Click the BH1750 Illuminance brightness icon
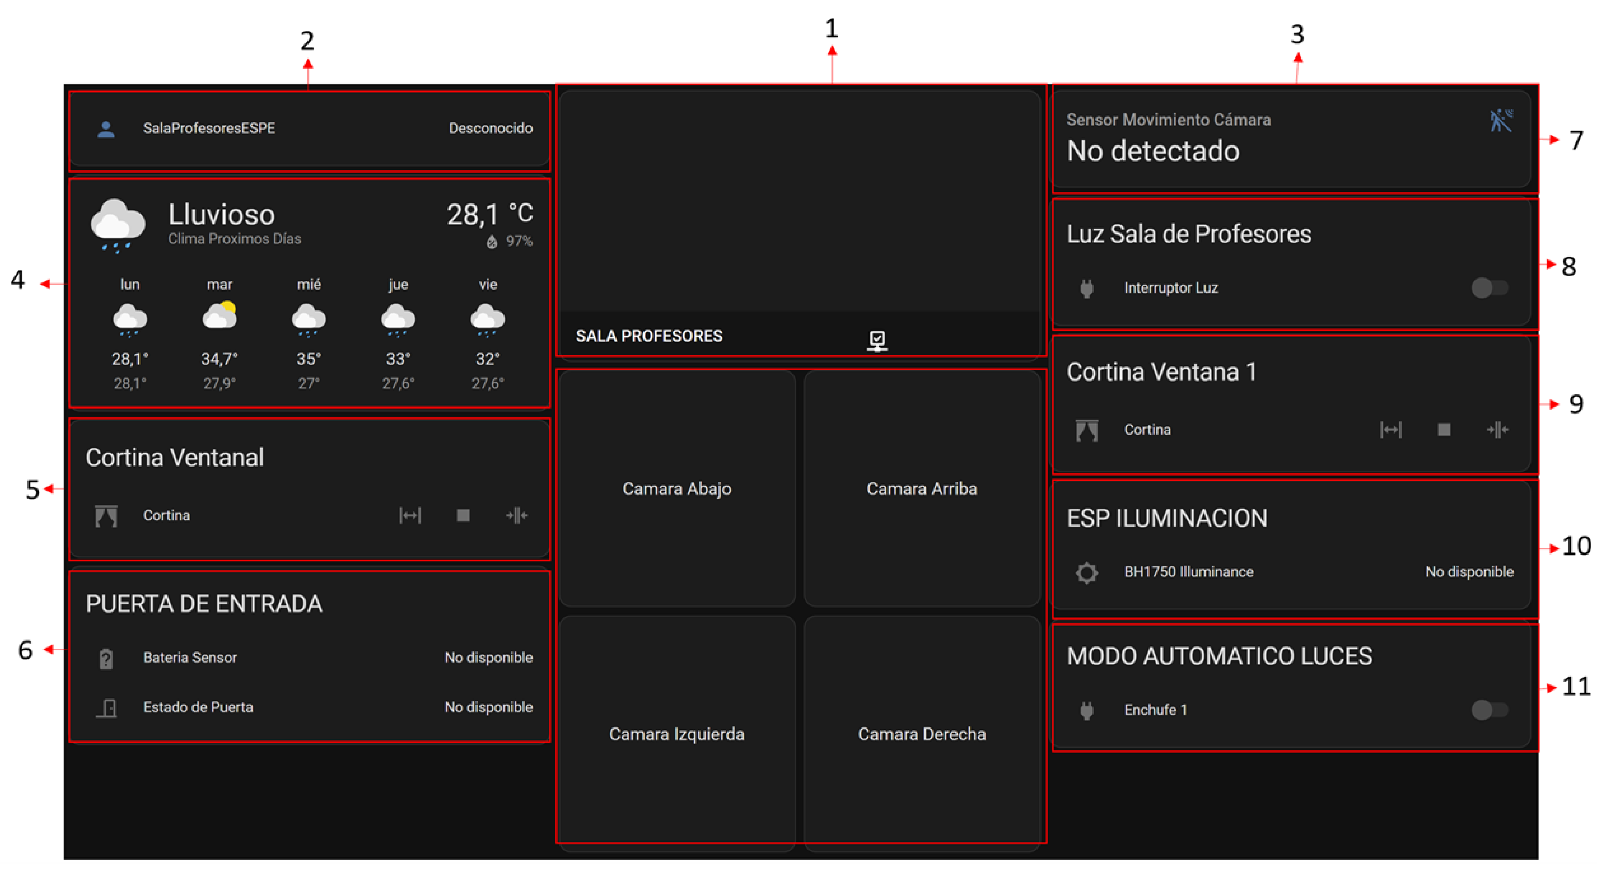 point(1086,572)
